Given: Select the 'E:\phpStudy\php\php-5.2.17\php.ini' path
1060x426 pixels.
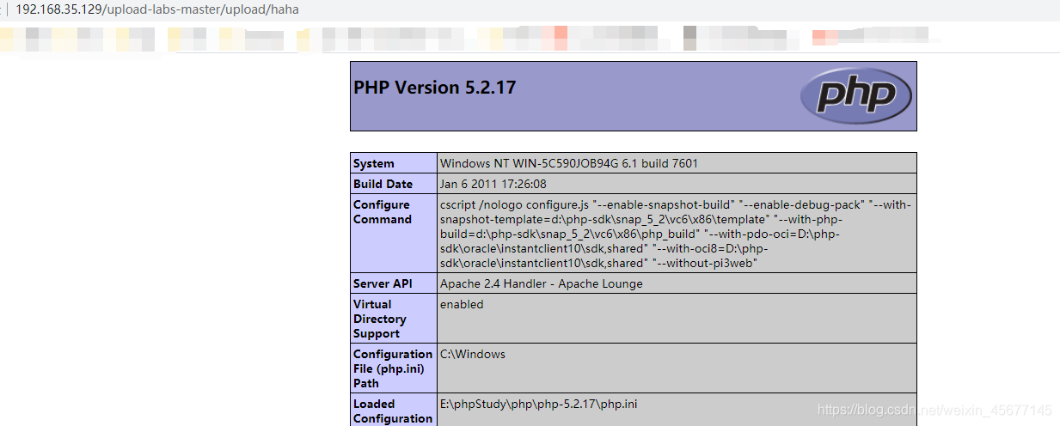Looking at the screenshot, I should pyautogui.click(x=539, y=404).
